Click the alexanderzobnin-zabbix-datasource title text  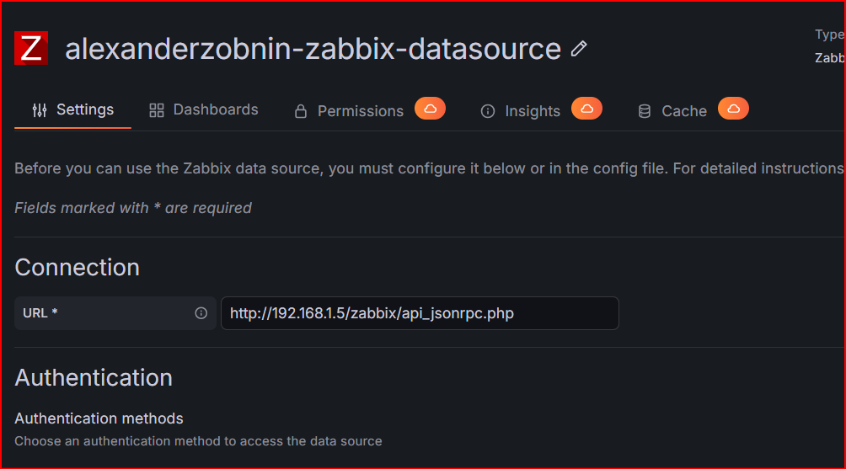coord(313,49)
